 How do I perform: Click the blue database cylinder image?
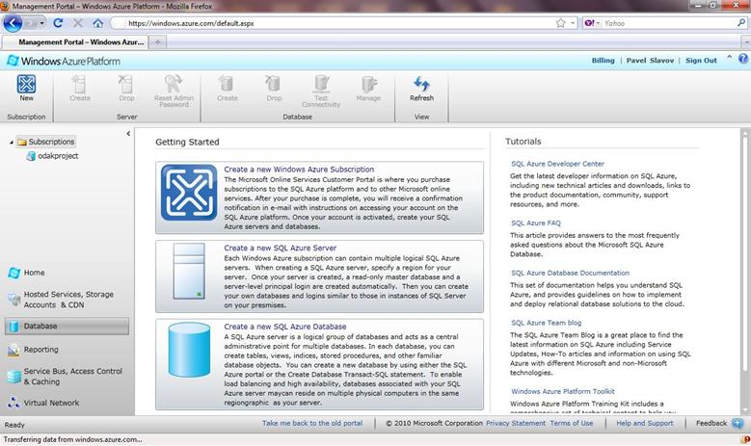point(189,350)
